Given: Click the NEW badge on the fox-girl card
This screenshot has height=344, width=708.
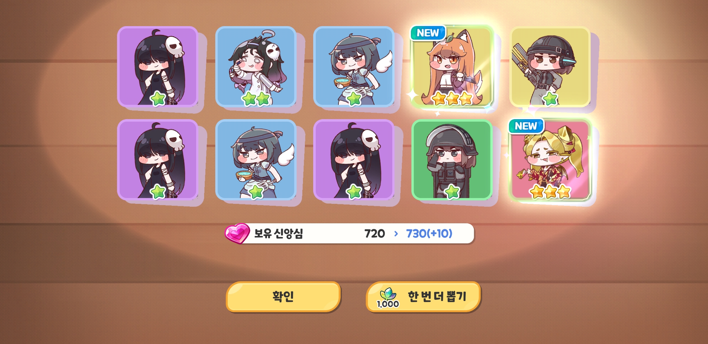Looking at the screenshot, I should click(x=428, y=33).
